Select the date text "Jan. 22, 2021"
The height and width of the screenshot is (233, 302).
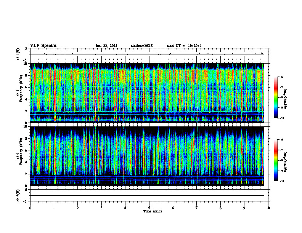click(x=106, y=46)
